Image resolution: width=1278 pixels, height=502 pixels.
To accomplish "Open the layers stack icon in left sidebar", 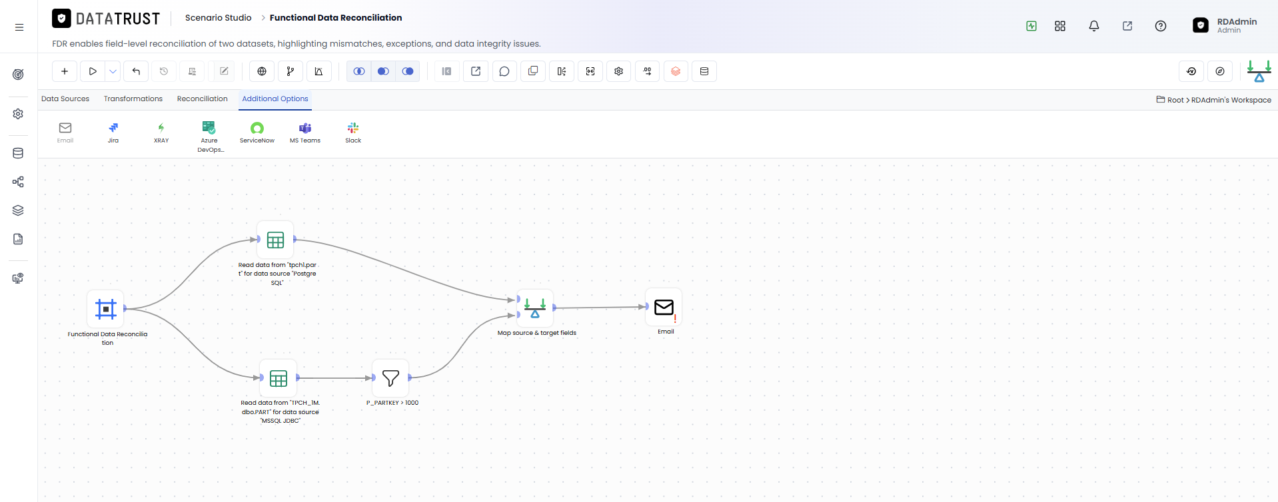I will (19, 210).
